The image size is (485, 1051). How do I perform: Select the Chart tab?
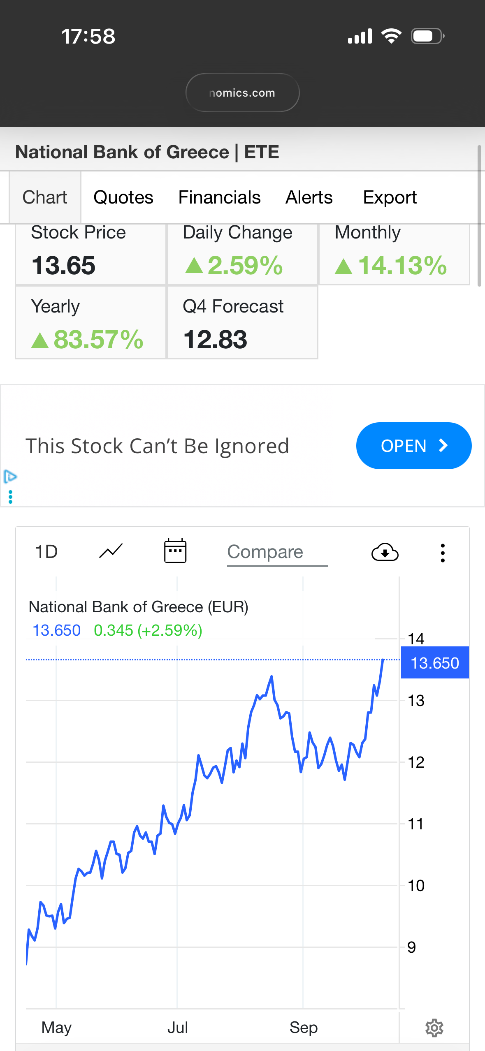click(x=45, y=198)
